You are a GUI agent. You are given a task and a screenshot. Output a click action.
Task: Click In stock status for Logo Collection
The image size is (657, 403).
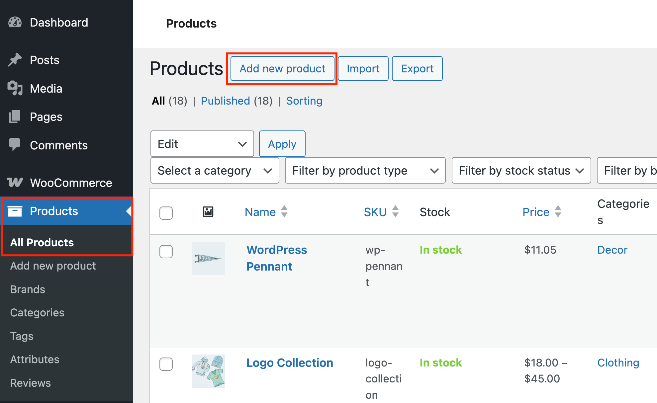coord(441,363)
